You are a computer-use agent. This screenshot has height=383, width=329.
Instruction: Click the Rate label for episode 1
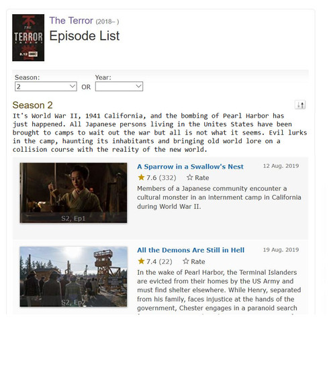click(201, 178)
